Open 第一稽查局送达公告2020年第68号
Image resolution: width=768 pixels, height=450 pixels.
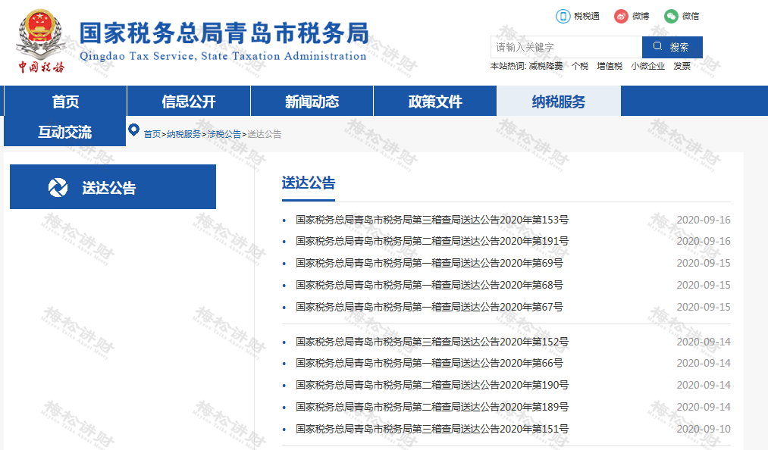[429, 285]
